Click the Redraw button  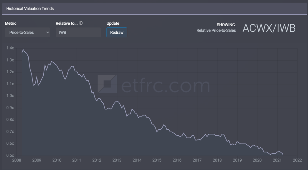117,33
